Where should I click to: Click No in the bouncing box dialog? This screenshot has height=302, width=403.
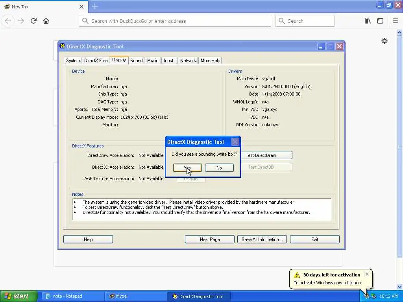click(219, 168)
